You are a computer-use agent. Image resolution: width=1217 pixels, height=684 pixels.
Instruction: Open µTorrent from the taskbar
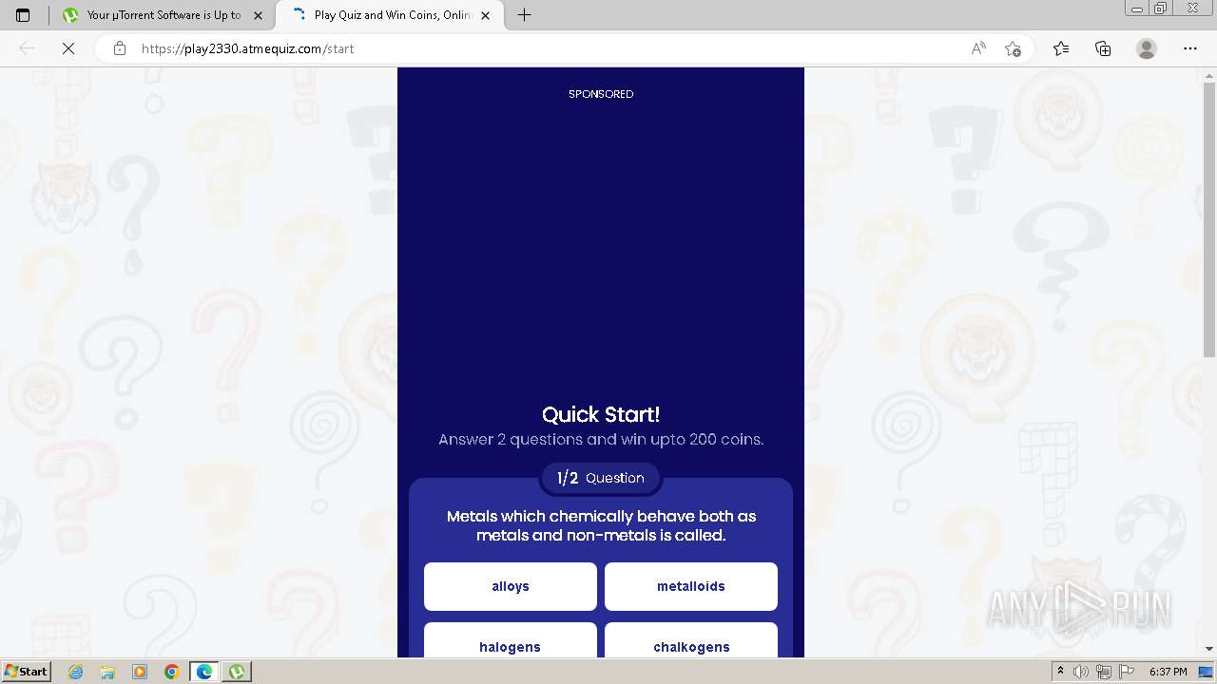(x=236, y=672)
